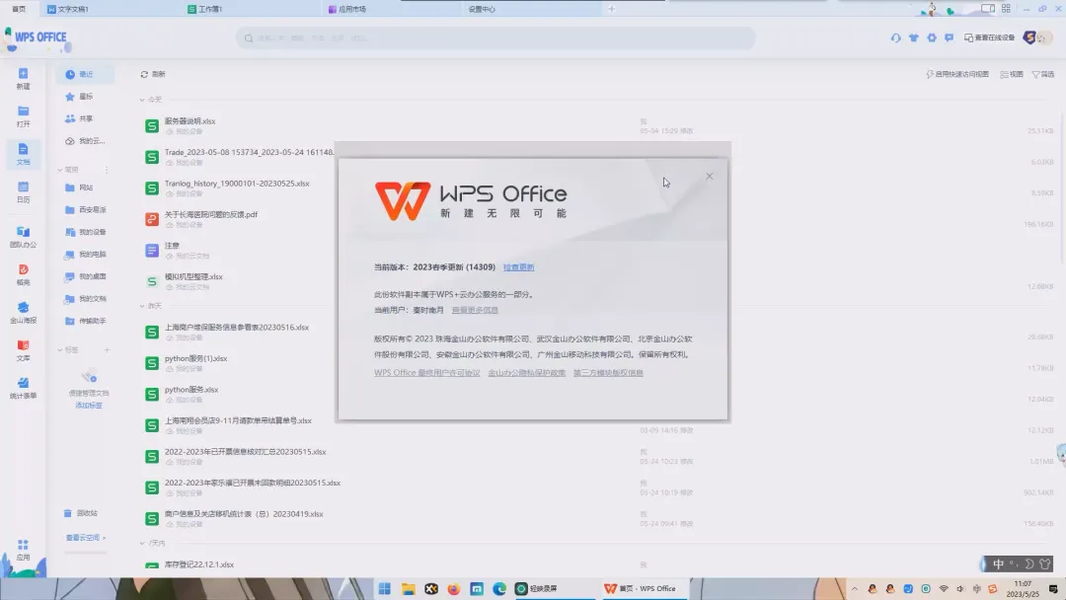Click the 视图 view mode icon

pos(1004,74)
